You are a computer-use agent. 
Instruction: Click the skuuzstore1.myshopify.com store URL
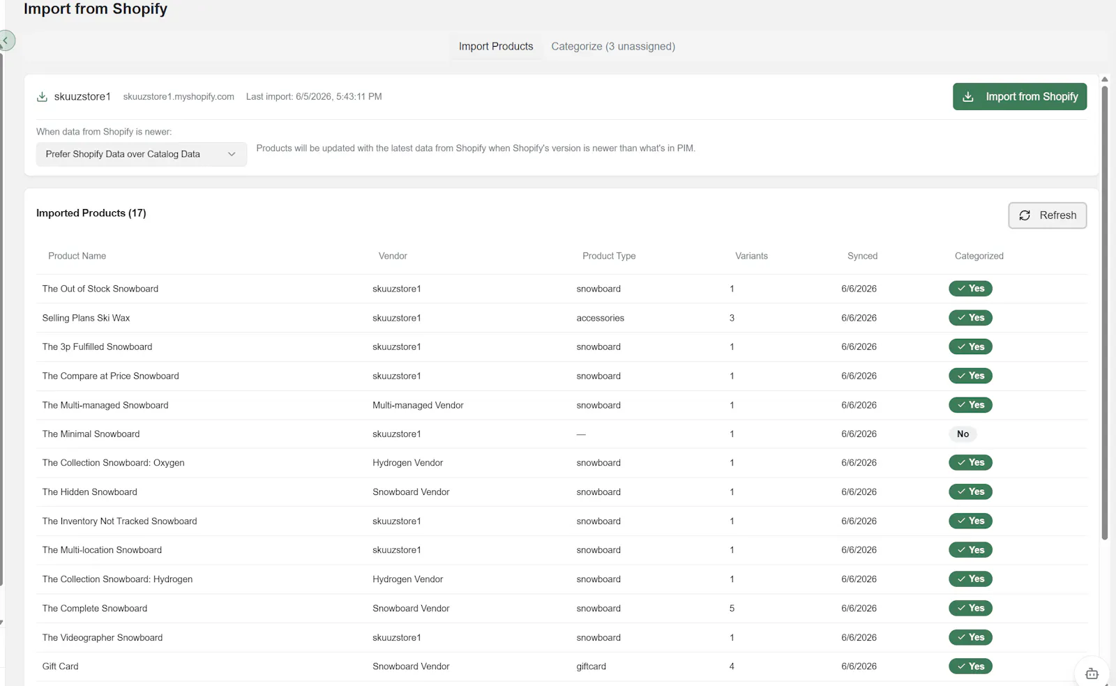[x=179, y=97]
